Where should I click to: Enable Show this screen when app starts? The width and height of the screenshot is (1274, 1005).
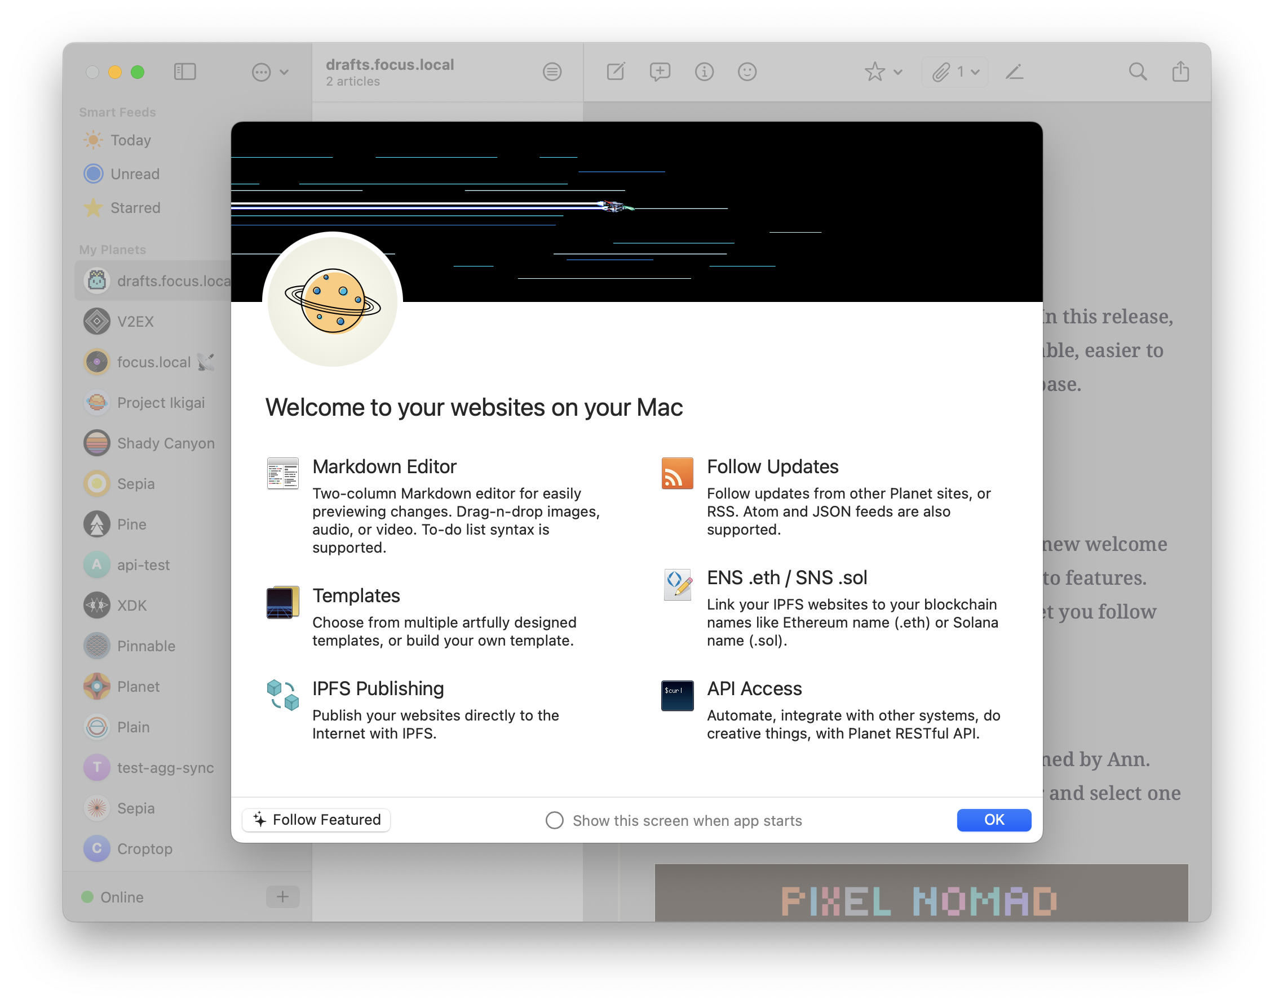[x=554, y=820]
